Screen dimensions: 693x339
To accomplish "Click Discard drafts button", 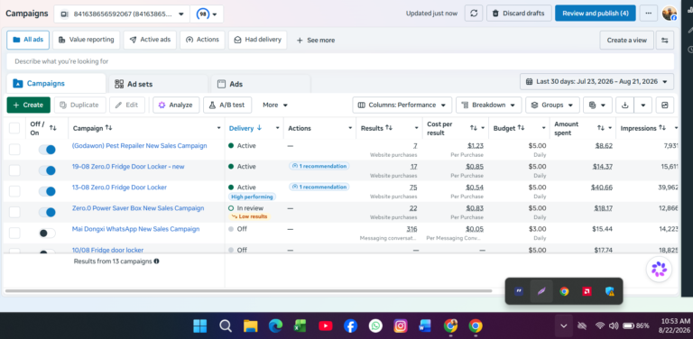I will point(519,14).
